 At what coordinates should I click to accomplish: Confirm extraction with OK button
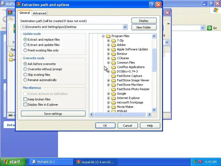(105, 126)
